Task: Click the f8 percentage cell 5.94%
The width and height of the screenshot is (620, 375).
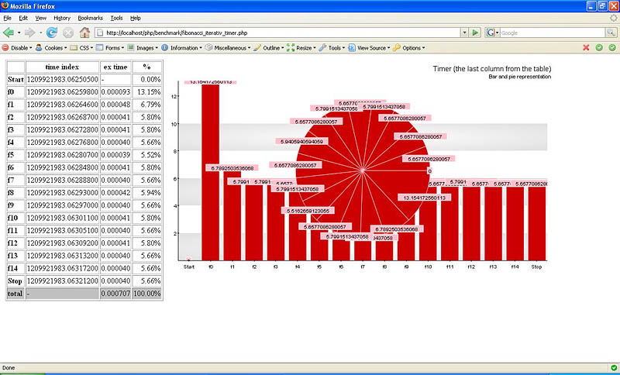Action: coord(146,193)
